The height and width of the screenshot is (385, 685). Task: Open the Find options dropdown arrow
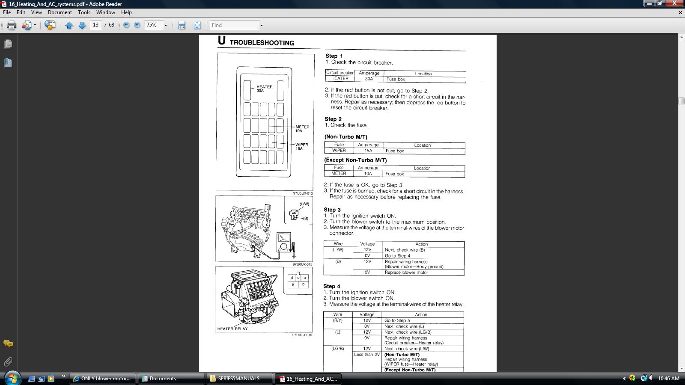click(262, 25)
